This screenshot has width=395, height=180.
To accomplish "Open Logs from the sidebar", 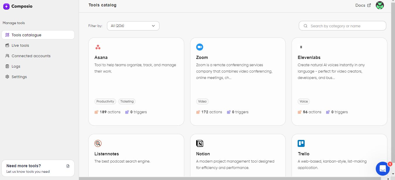I will click(16, 66).
